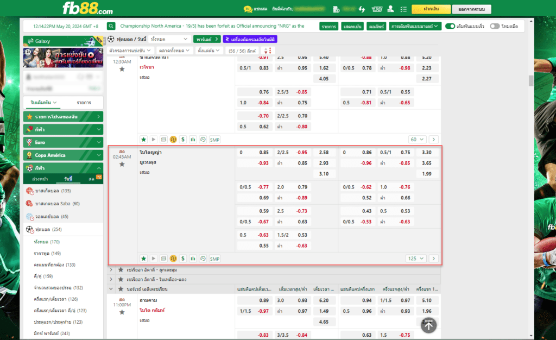Screen dimensions: 556x340
Task: Click the scroll-to-top arrow button
Action: click(429, 325)
